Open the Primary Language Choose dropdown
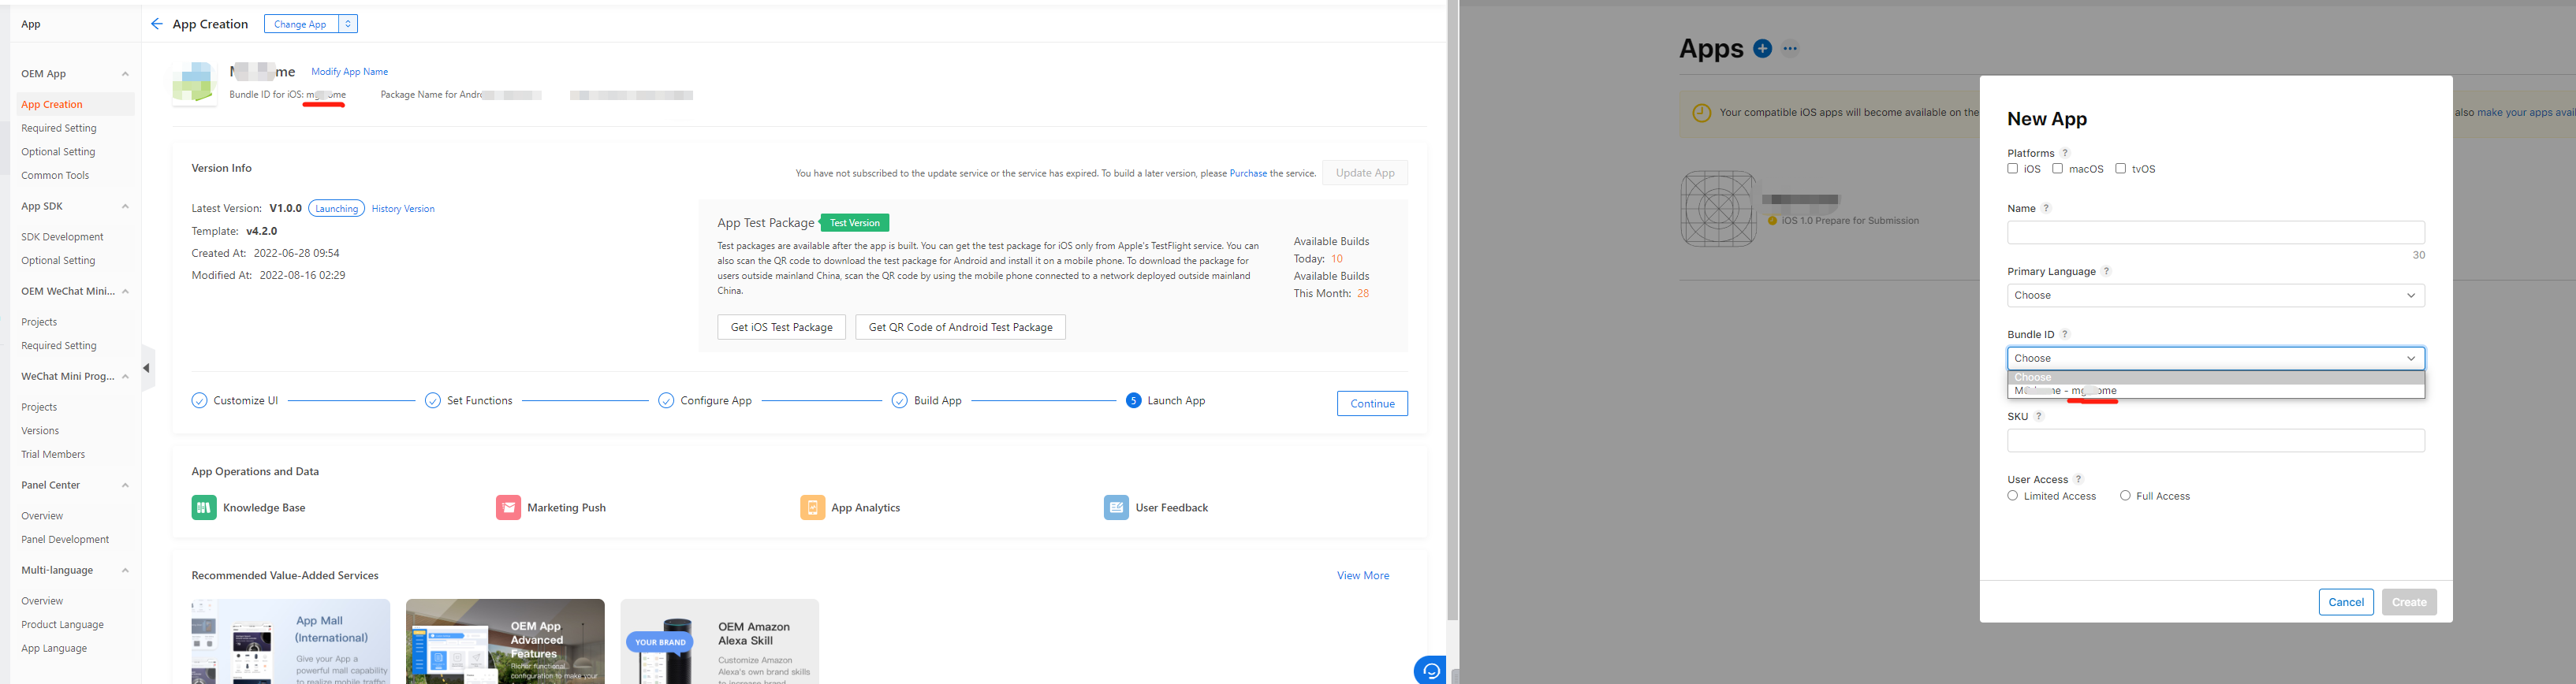 click(x=2215, y=296)
